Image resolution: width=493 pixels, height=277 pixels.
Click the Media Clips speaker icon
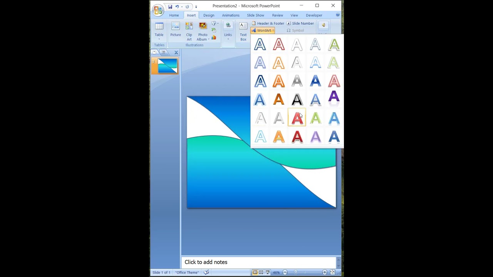pos(323,25)
